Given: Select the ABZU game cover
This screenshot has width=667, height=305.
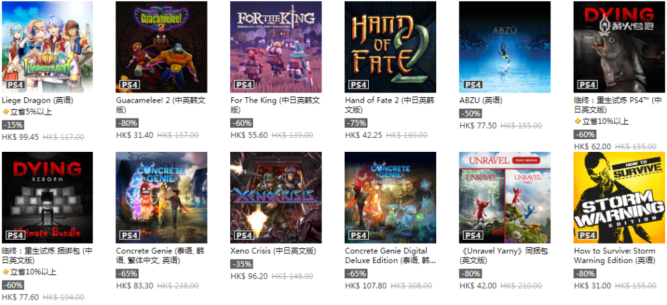Looking at the screenshot, I should tap(505, 47).
